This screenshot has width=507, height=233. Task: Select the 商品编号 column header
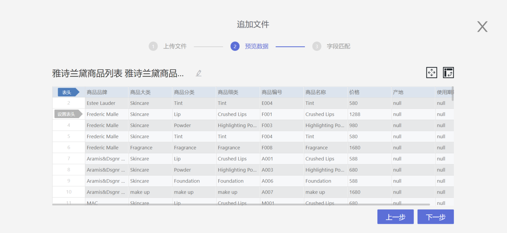272,92
